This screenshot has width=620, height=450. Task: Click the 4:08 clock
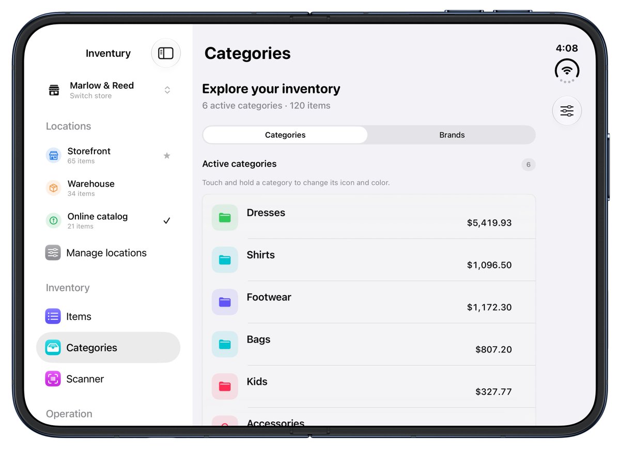click(567, 48)
